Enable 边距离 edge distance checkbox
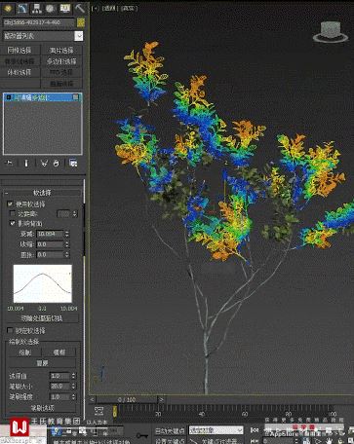Screen dimensions: 354x444 [13, 213]
